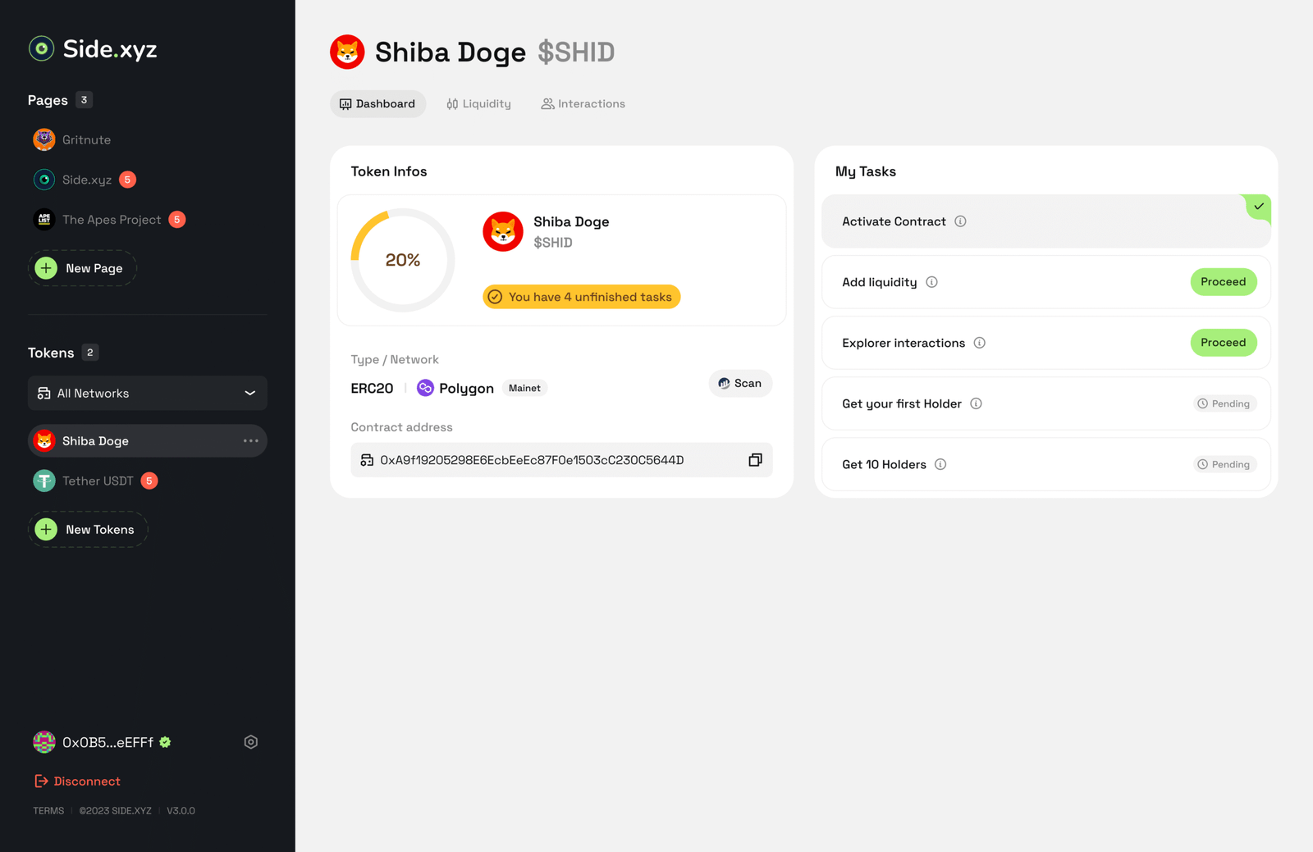Switch to the Liquidity tab
The image size is (1313, 852).
coord(478,103)
